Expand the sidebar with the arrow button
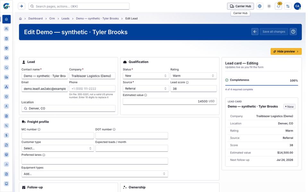This screenshot has height=192, width=308. pyautogui.click(x=21, y=6)
